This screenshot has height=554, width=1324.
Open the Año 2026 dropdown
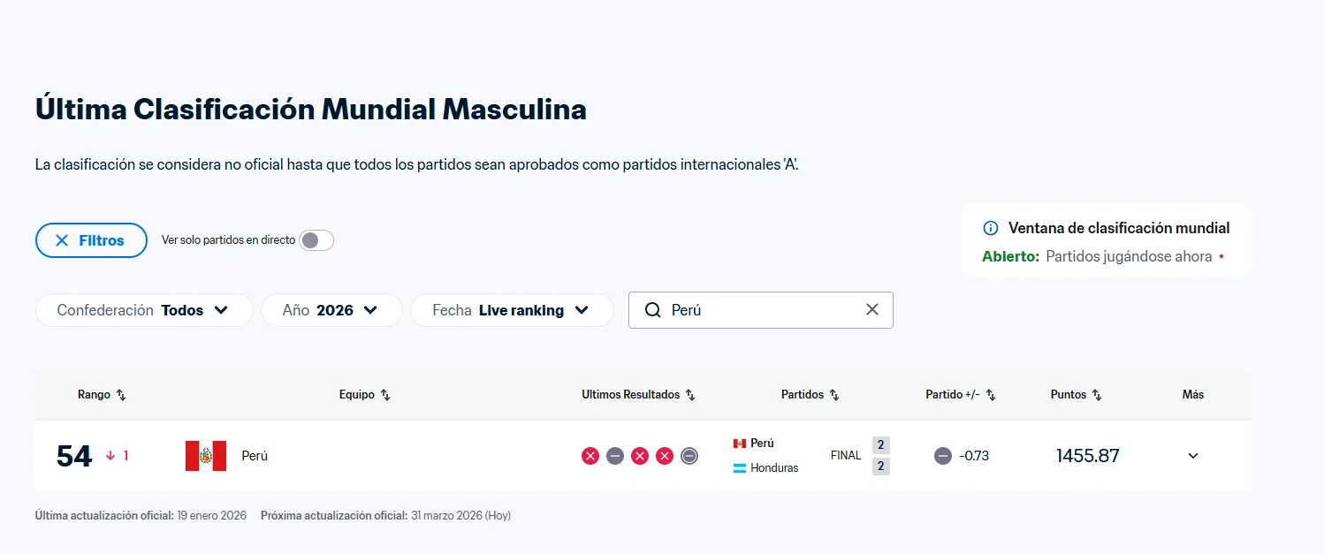tap(331, 310)
